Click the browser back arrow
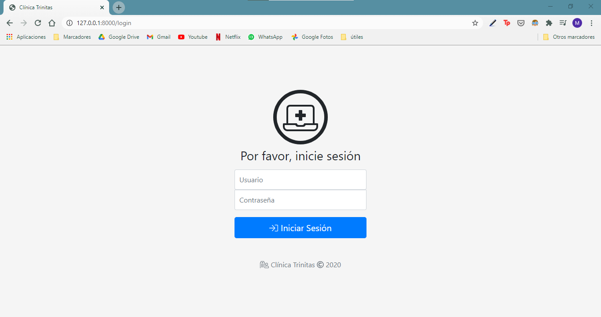This screenshot has width=601, height=317. pos(10,23)
